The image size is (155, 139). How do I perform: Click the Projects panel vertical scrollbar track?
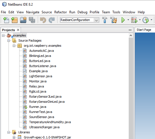click(131, 88)
